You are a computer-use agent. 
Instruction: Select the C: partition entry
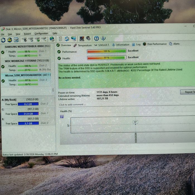tap(28, 111)
